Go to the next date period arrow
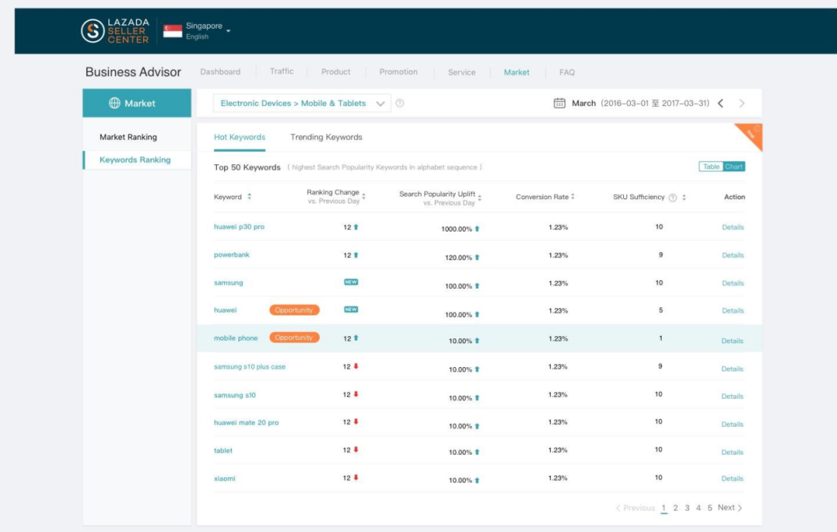Viewport: 837px width, 532px height. 742,104
